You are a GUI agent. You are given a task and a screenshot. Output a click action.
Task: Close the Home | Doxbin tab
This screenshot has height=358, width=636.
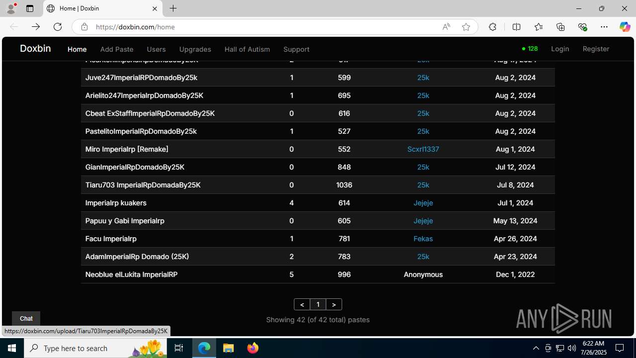[155, 8]
